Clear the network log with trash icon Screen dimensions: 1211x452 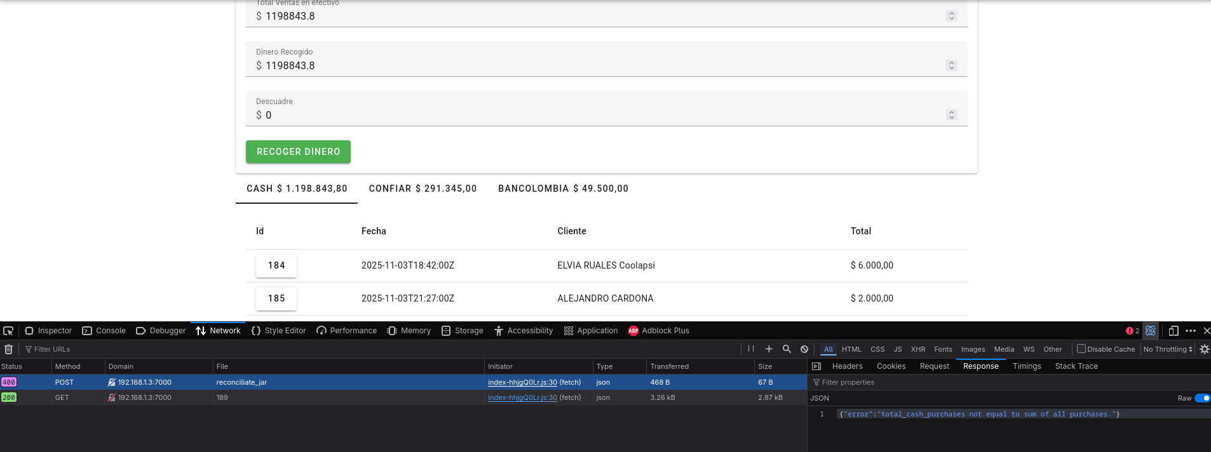pyautogui.click(x=9, y=349)
